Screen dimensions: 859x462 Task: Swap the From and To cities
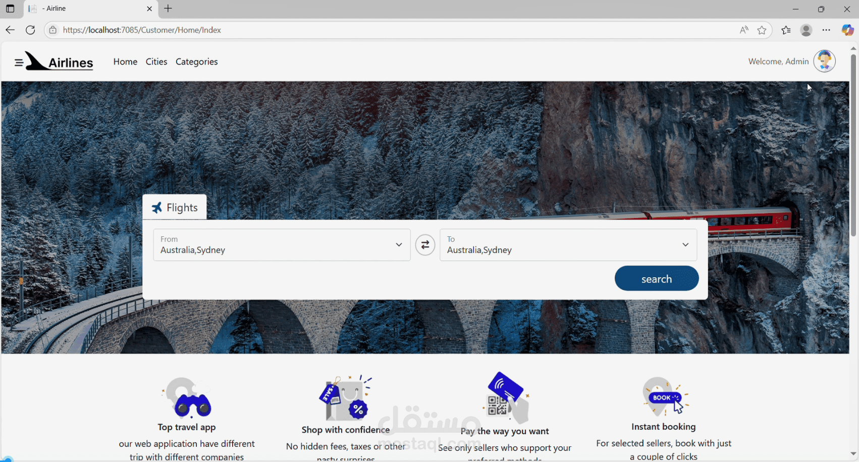click(425, 245)
